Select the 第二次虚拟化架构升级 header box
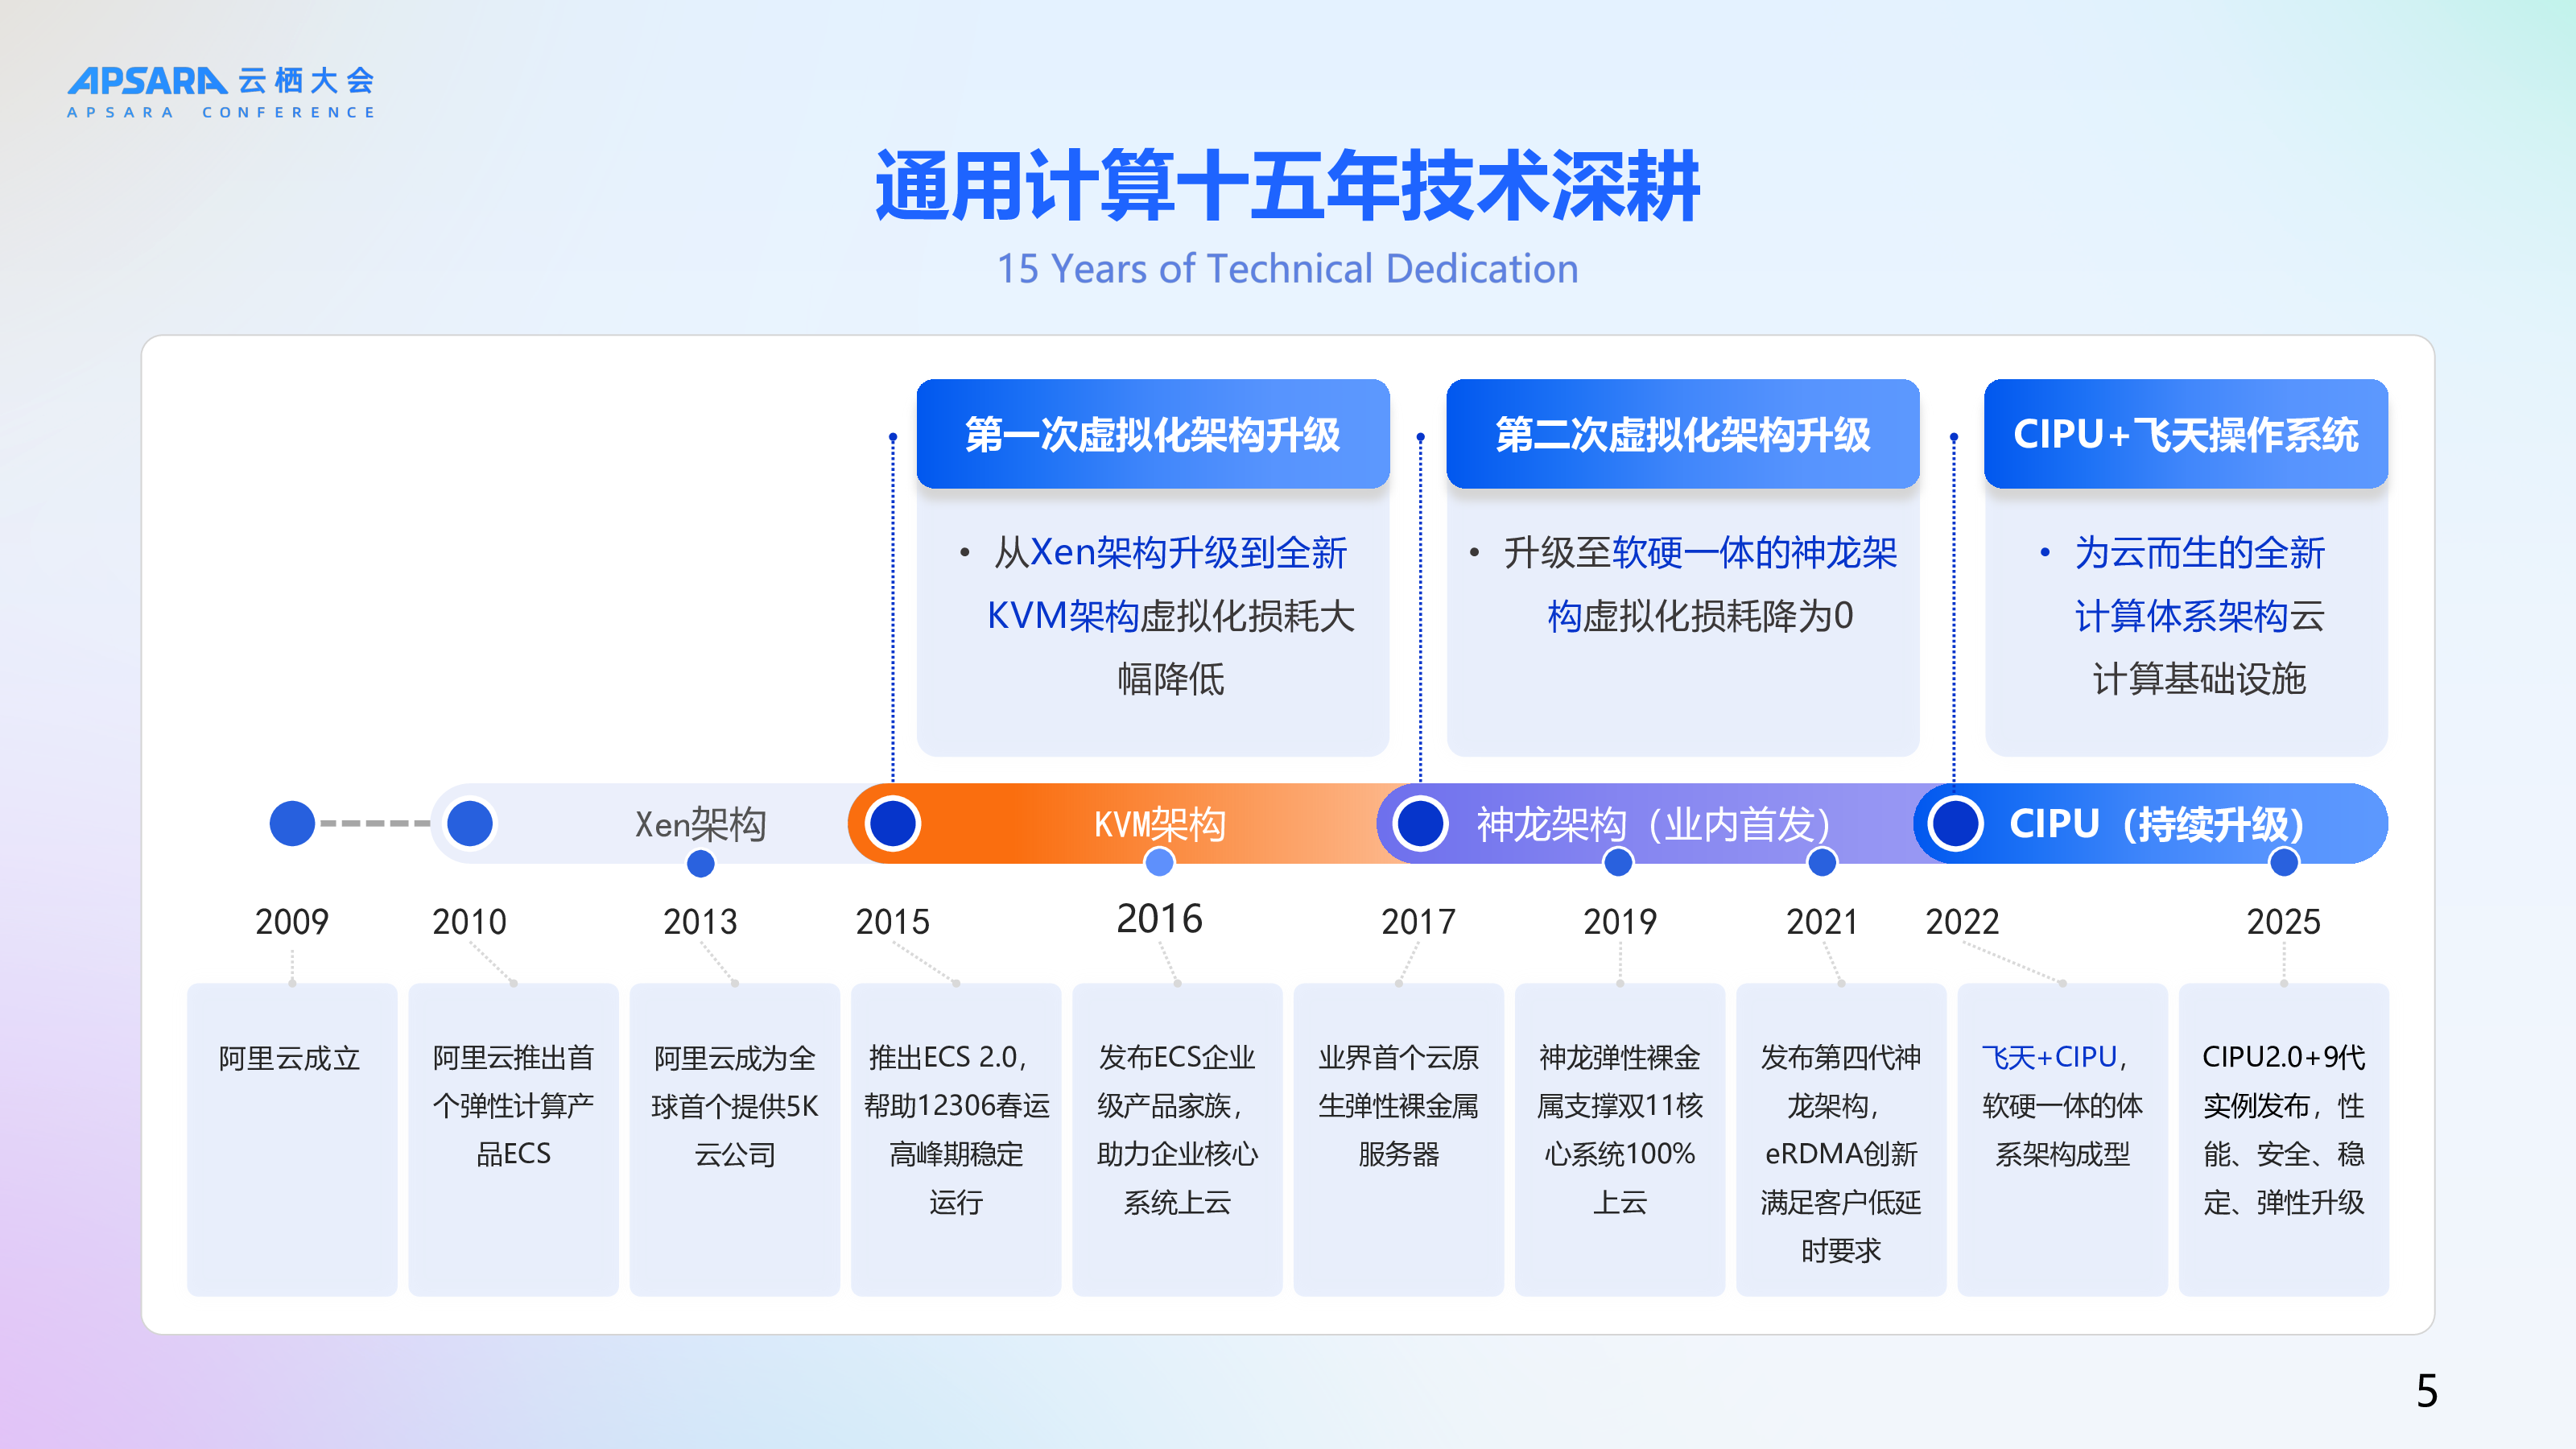 [1682, 434]
